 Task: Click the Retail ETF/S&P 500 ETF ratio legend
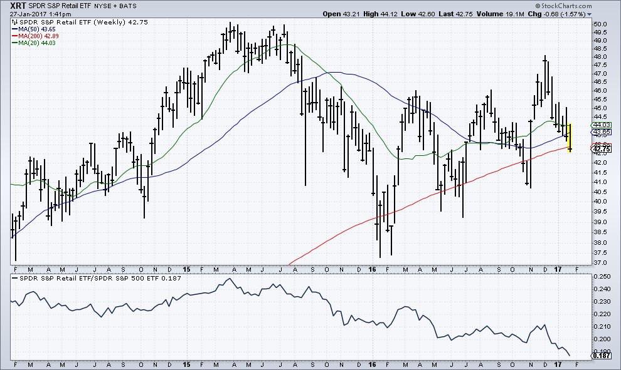click(x=97, y=279)
